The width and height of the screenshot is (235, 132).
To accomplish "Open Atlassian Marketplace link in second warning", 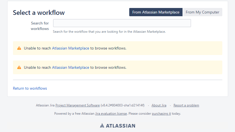I will tap(71, 67).
